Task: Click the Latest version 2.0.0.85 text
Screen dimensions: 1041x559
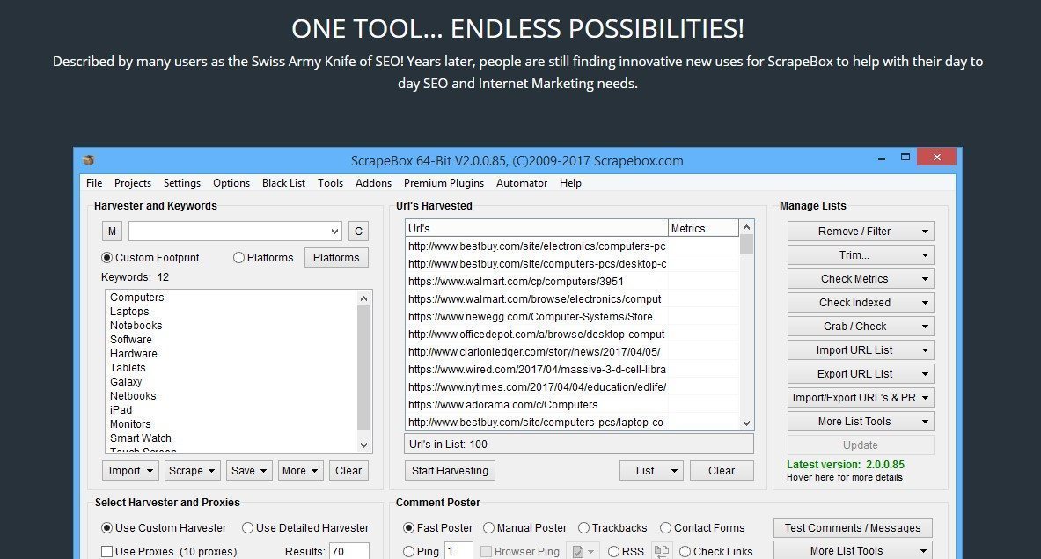Action: click(845, 465)
